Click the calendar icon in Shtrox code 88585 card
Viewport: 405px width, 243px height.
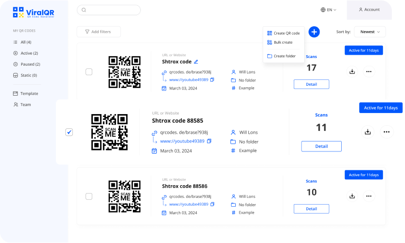(x=154, y=151)
